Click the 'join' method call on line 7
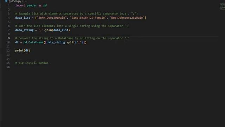 [x=49, y=30]
